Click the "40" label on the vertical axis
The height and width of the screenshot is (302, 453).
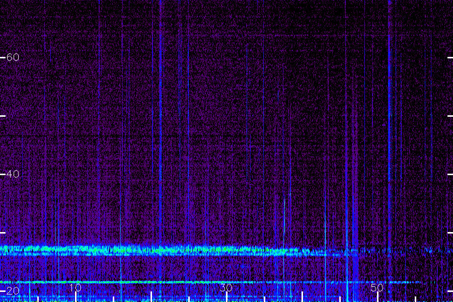[13, 174]
